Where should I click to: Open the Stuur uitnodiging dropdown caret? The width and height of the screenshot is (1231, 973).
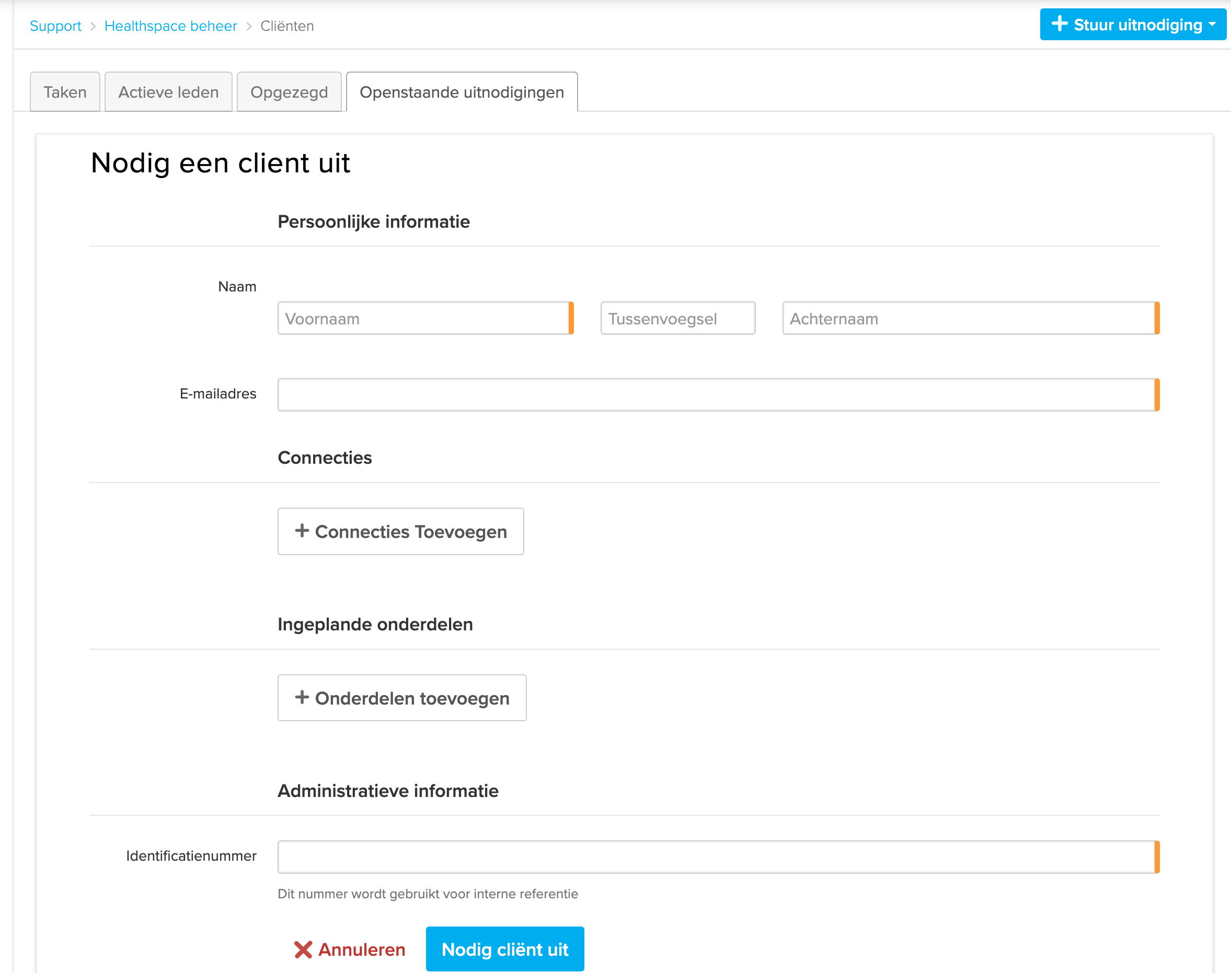pyautogui.click(x=1212, y=24)
